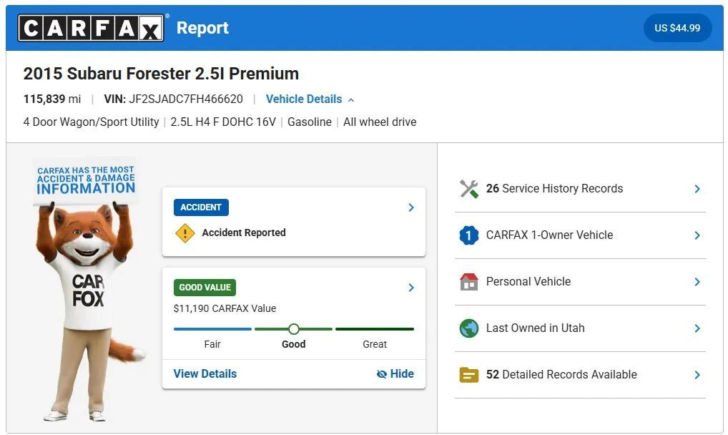Expand the 1-Owner Vehicle chevron
This screenshot has height=435, width=728.
tap(697, 235)
